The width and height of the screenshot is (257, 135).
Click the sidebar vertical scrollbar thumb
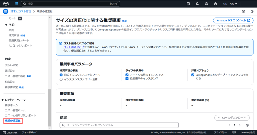(50, 108)
